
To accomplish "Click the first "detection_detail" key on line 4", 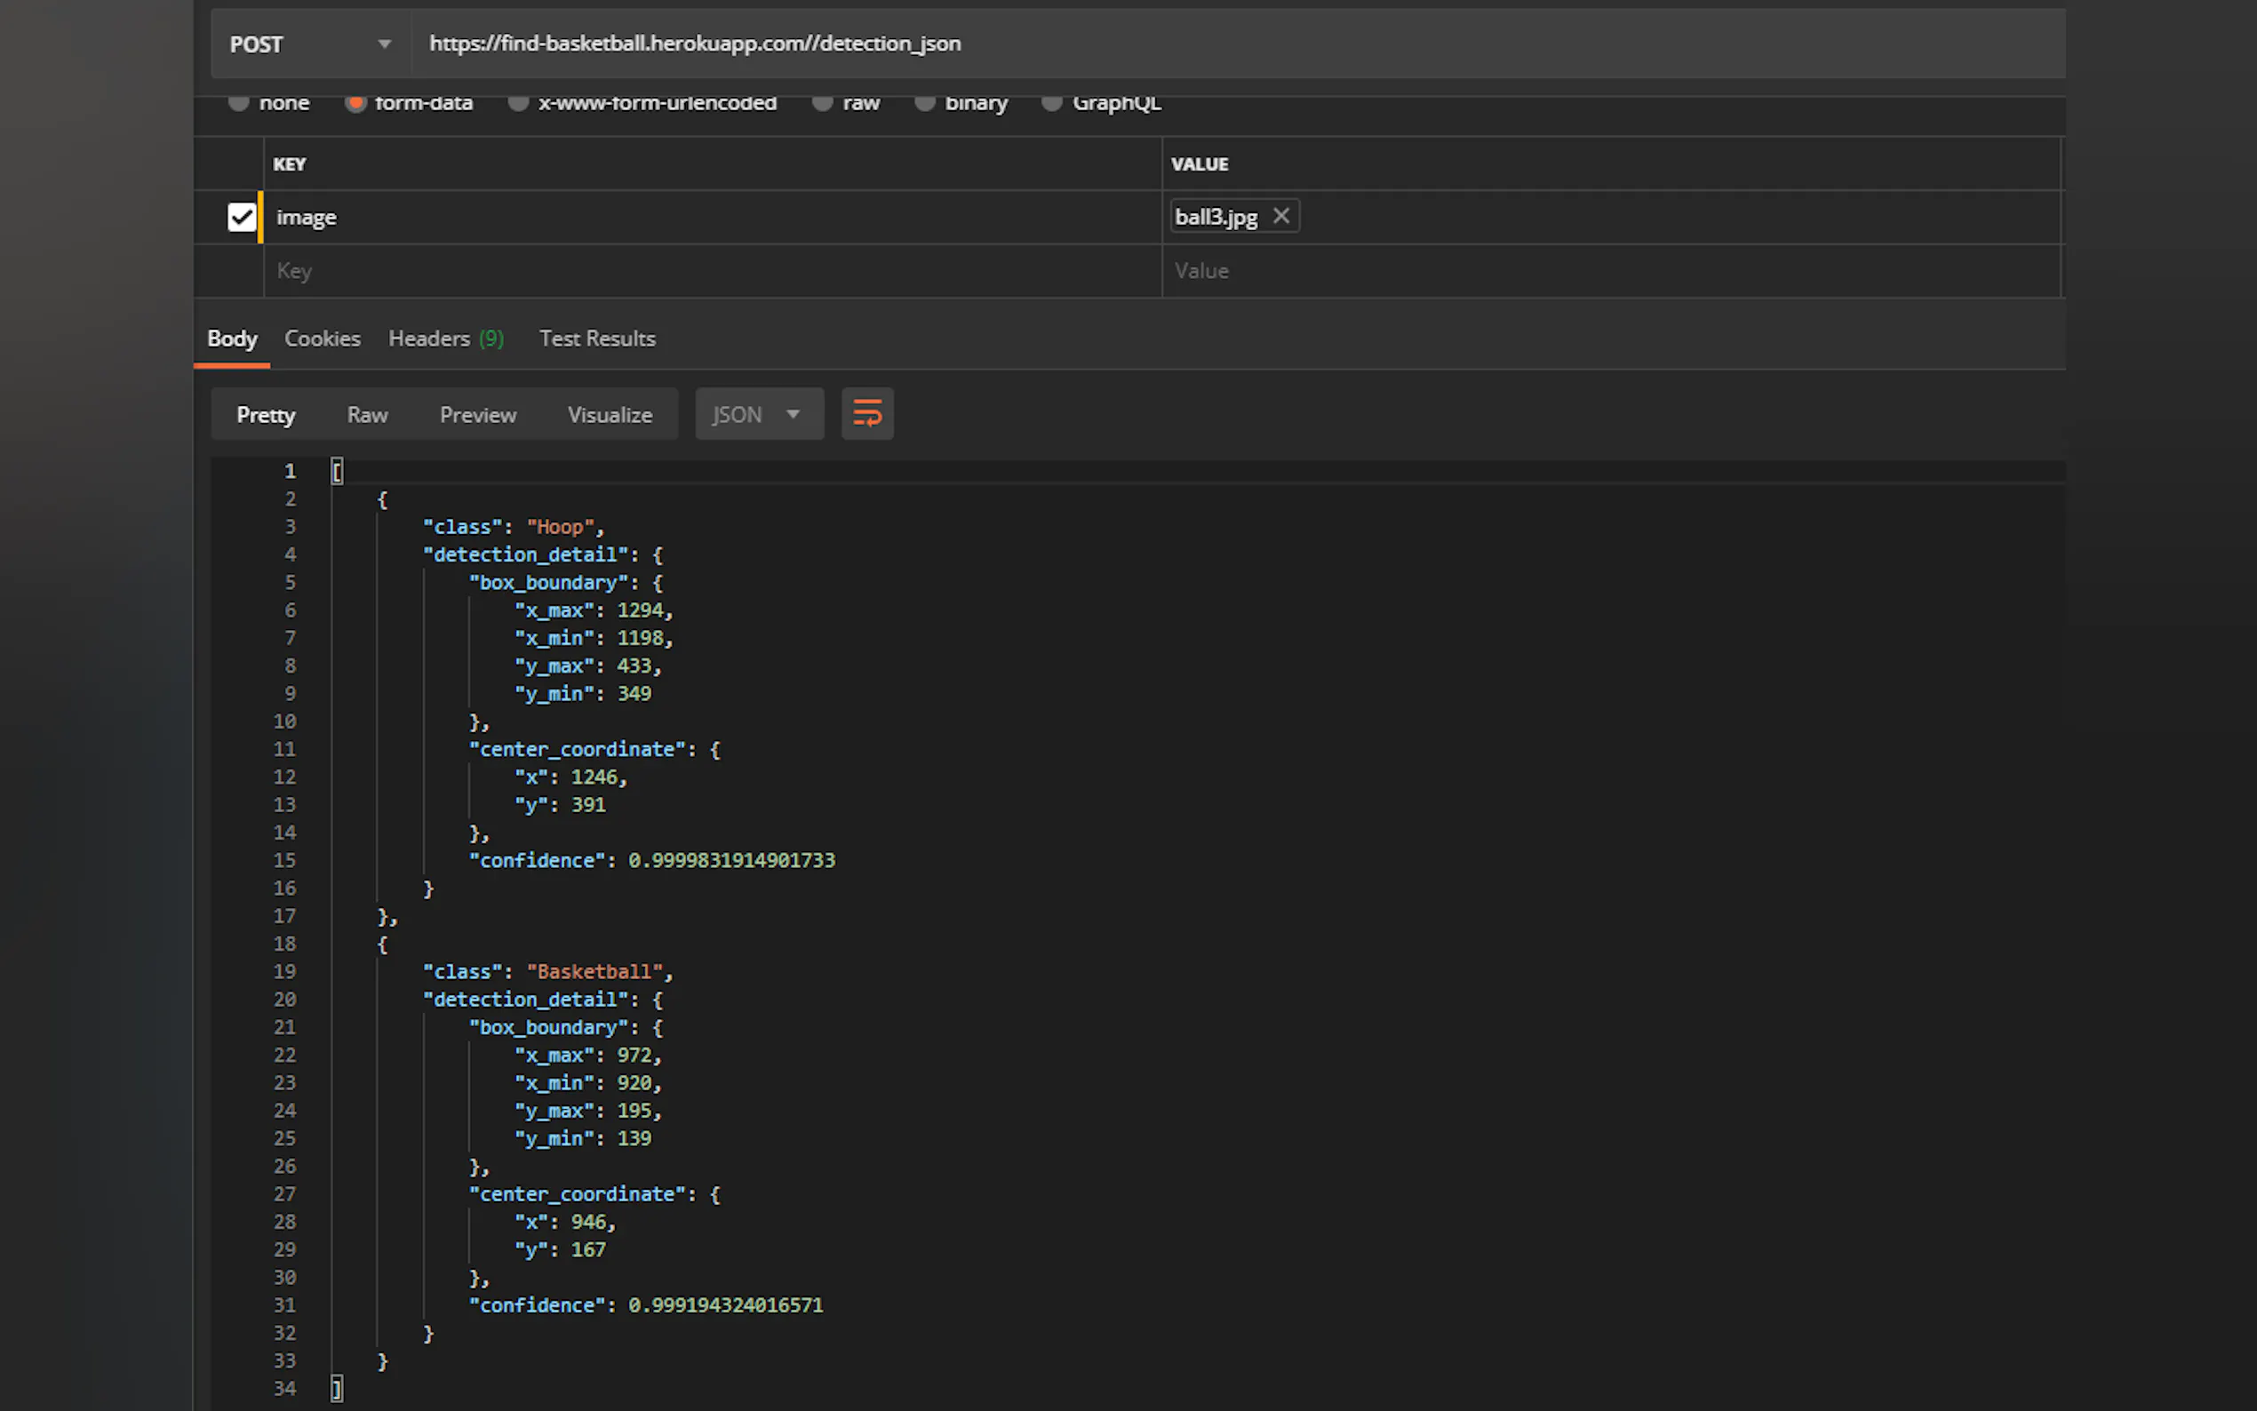I will click(x=525, y=555).
